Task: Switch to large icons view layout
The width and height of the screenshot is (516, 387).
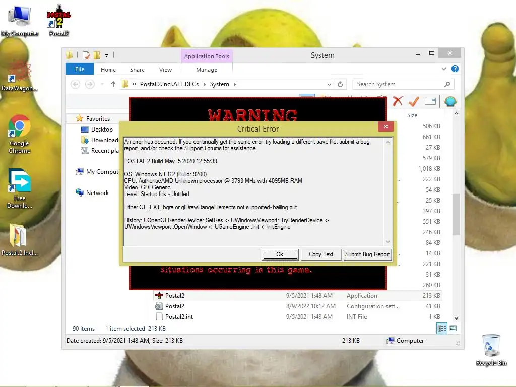Action: tap(453, 328)
